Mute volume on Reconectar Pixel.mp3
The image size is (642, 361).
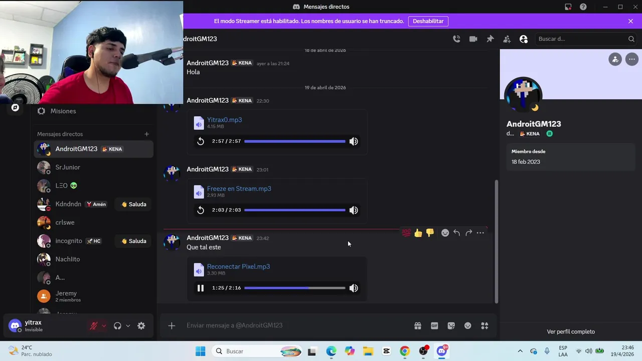354,288
